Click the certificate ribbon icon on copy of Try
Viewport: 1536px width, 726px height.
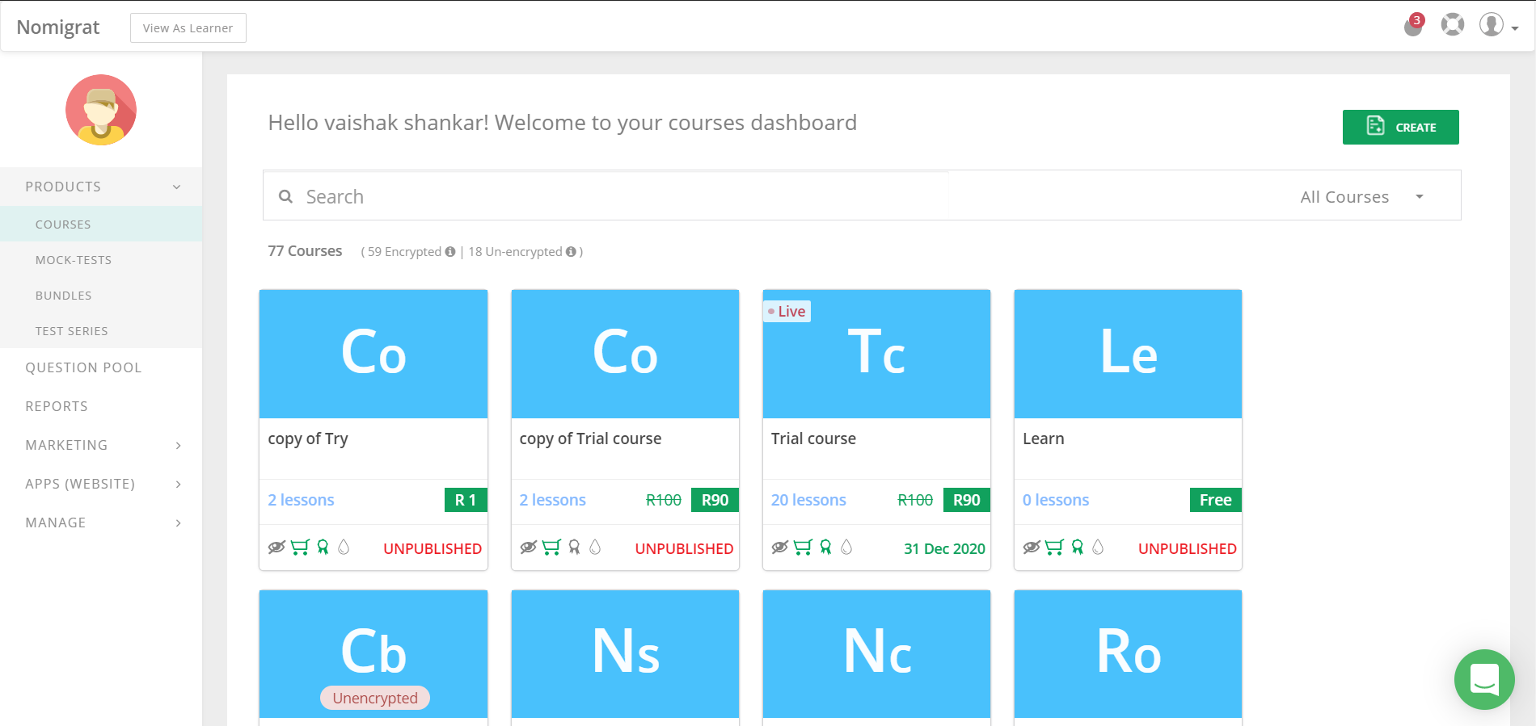[x=323, y=548]
